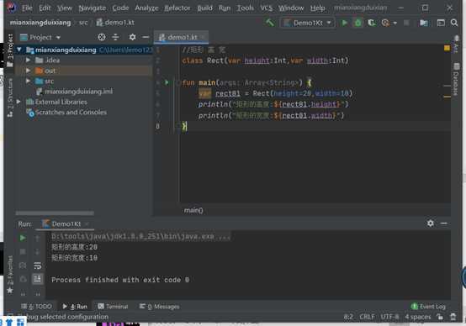466x326 pixels.
Task: Open the Project panel gear settings
Action: 132,37
